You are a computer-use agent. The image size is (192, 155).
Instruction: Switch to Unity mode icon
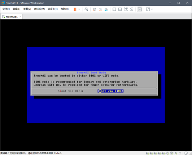(x=131, y=9)
